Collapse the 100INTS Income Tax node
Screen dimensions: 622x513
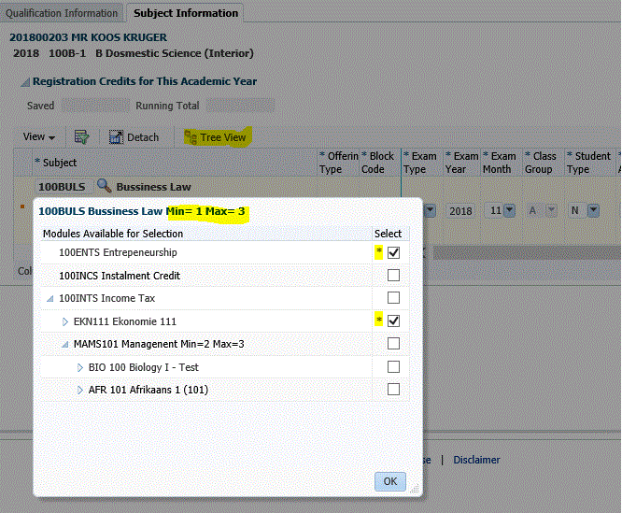(49, 299)
